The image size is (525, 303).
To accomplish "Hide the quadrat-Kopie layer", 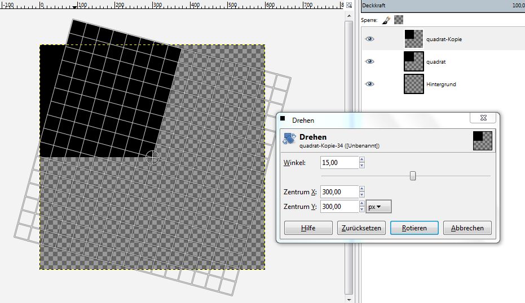I will [x=370, y=39].
